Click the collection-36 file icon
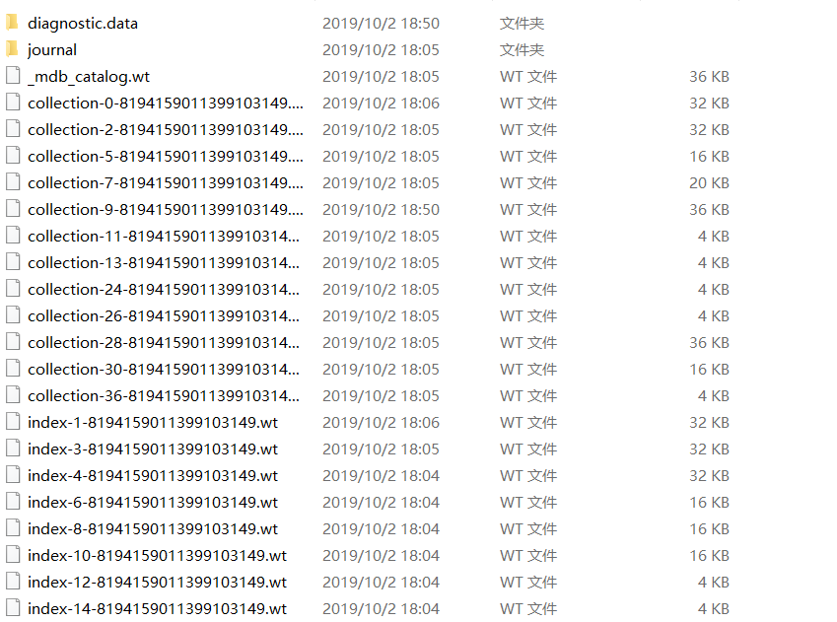Screen dimensions: 837x622 [13, 395]
